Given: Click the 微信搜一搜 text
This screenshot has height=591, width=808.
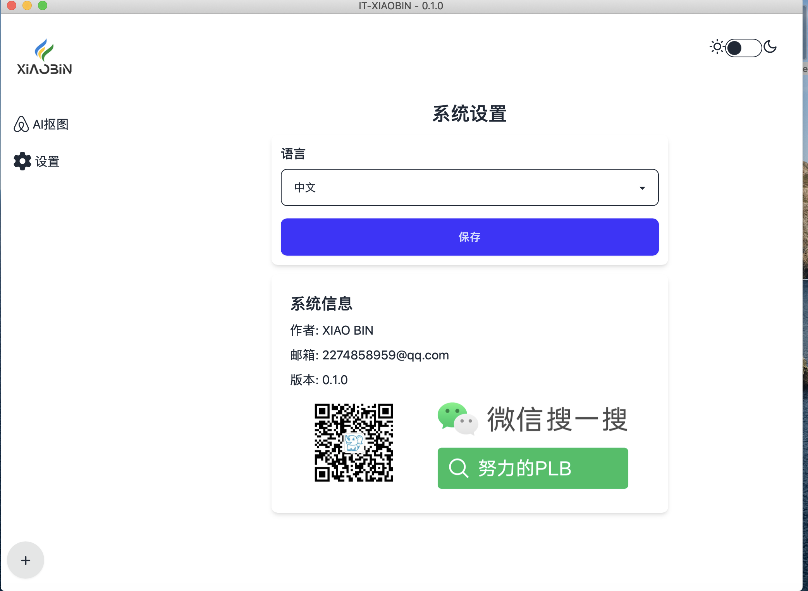Looking at the screenshot, I should tap(557, 419).
